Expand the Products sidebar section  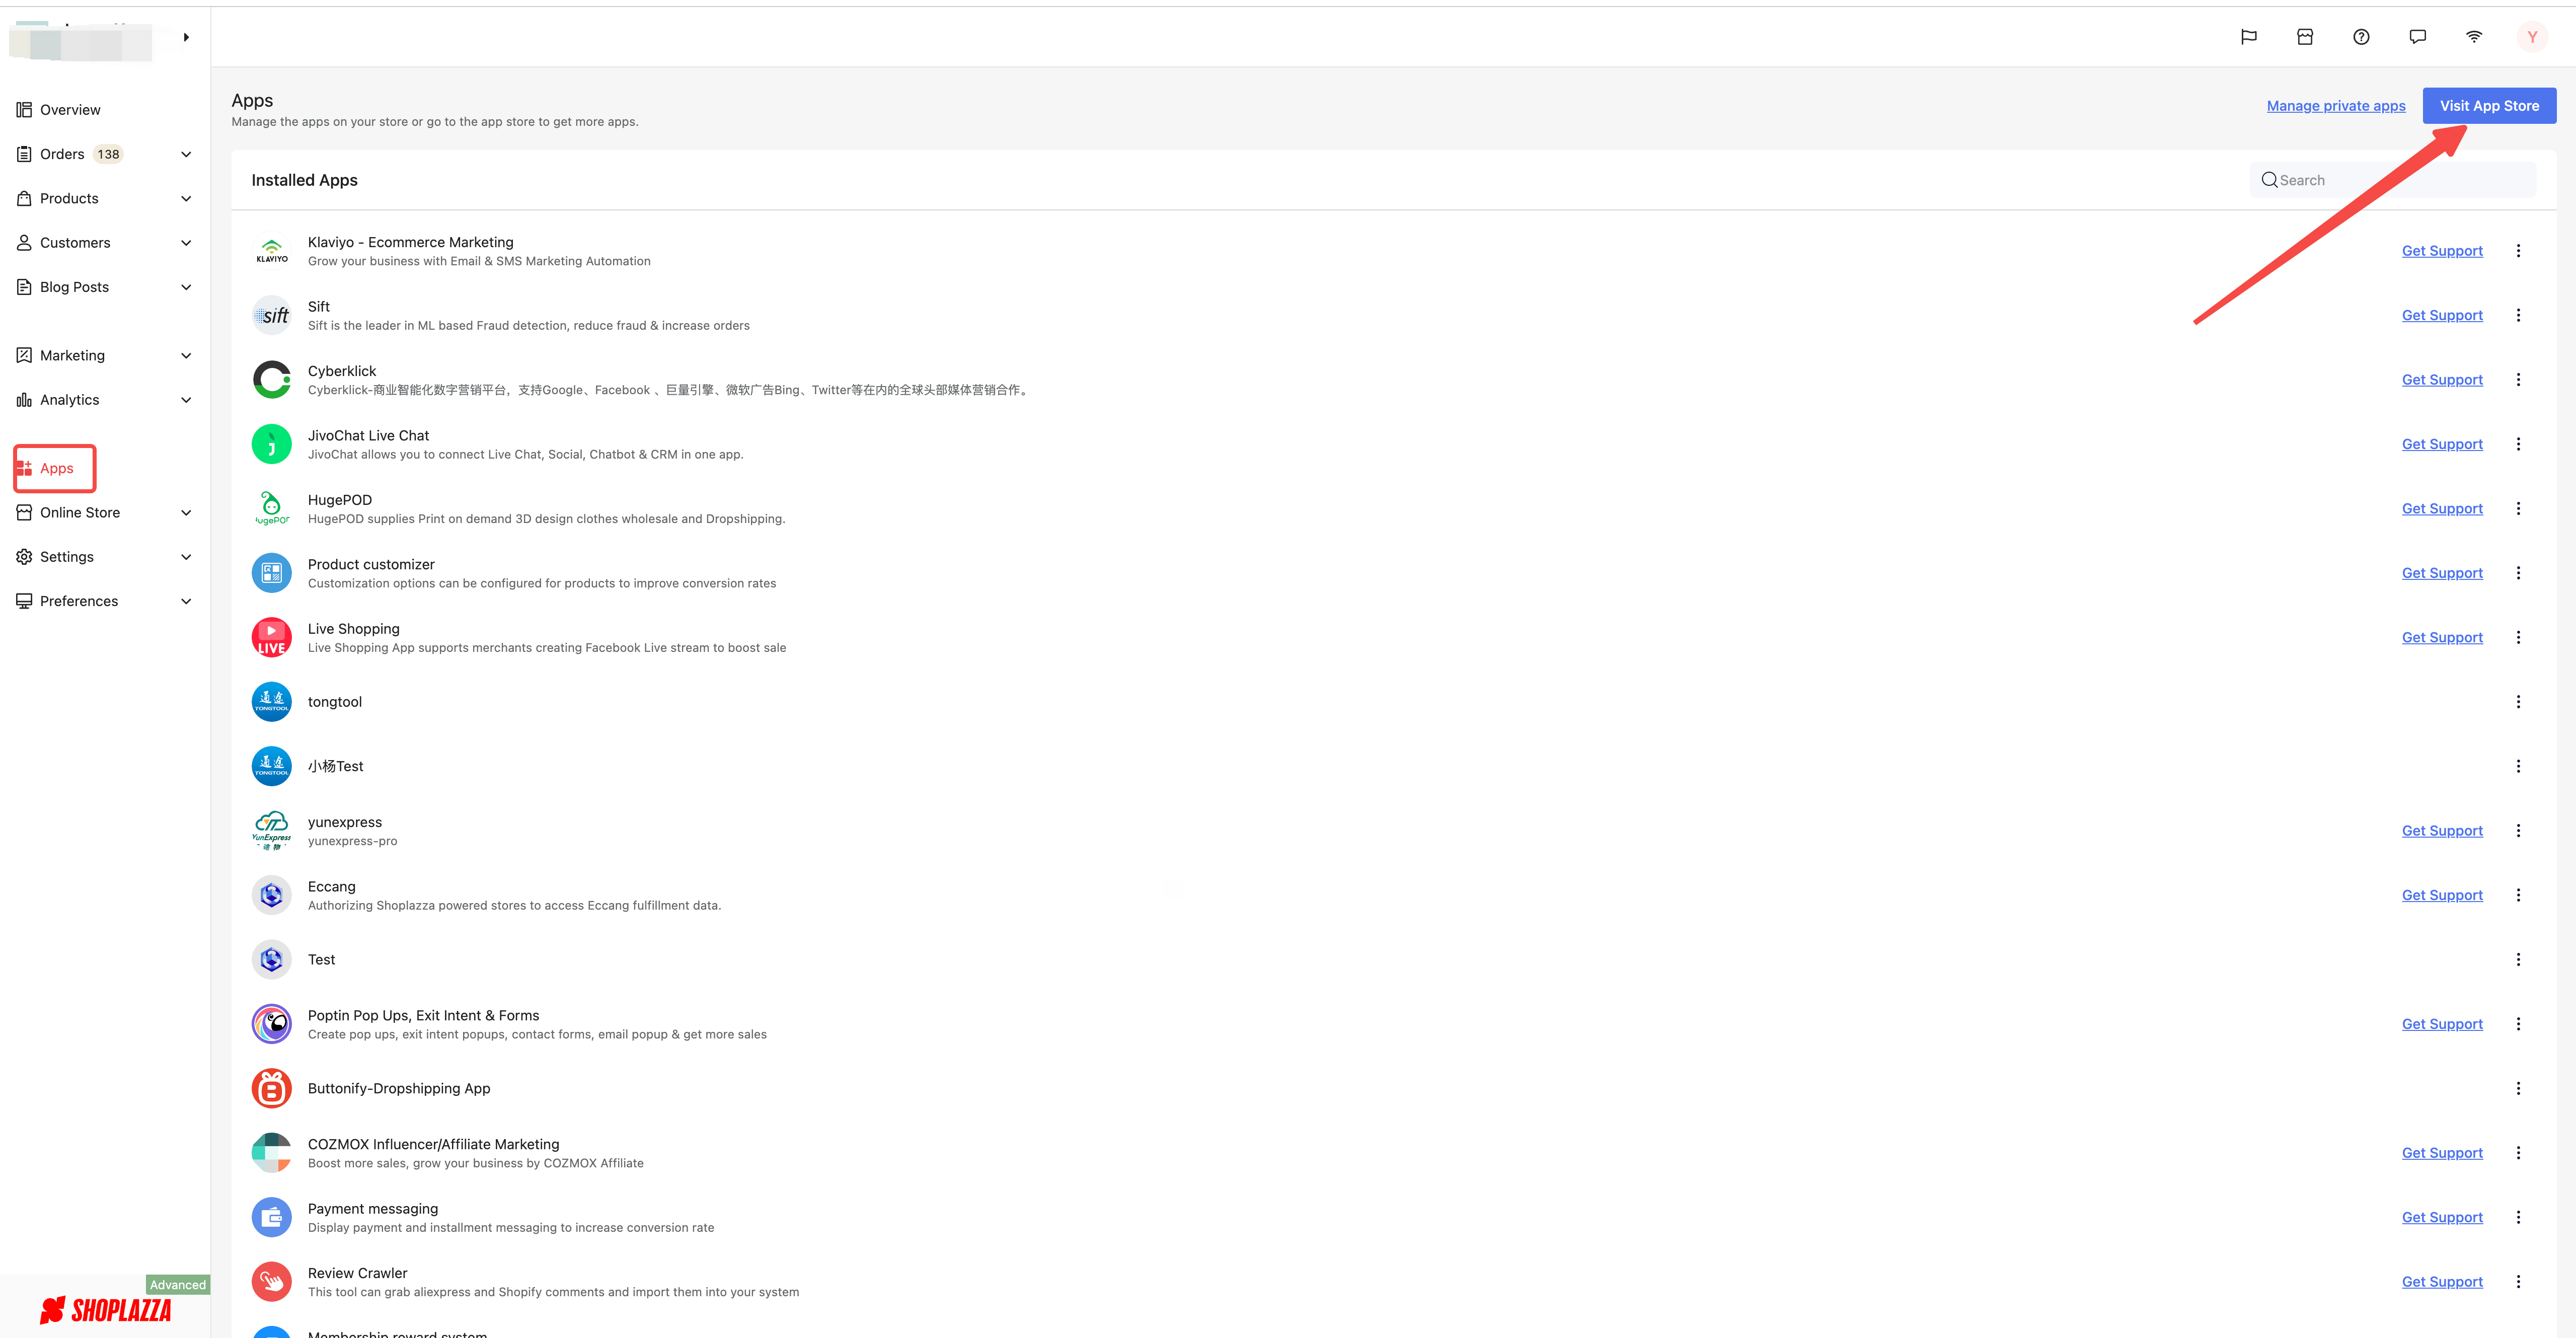186,198
